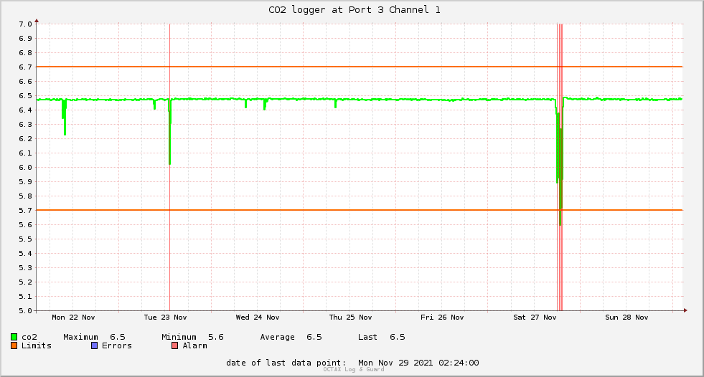Click the chart title 'CO2 logger at Port 3 Channel 1'
This screenshot has width=704, height=377.
point(355,10)
